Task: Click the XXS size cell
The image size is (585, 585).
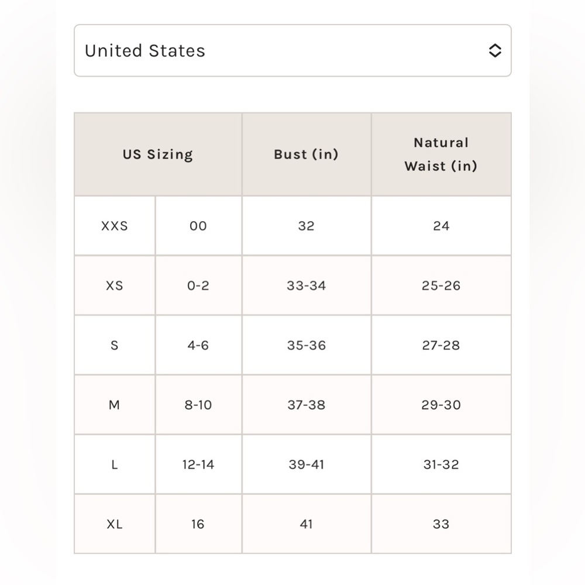Action: [x=115, y=226]
